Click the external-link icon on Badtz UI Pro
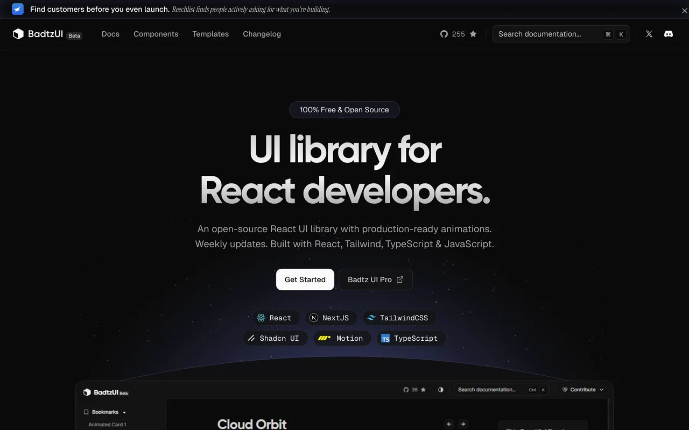The image size is (689, 430). pyautogui.click(x=400, y=279)
